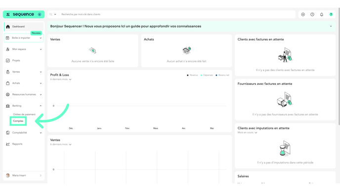Open the Dashboard menu item
This screenshot has width=340, height=191.
click(x=24, y=27)
